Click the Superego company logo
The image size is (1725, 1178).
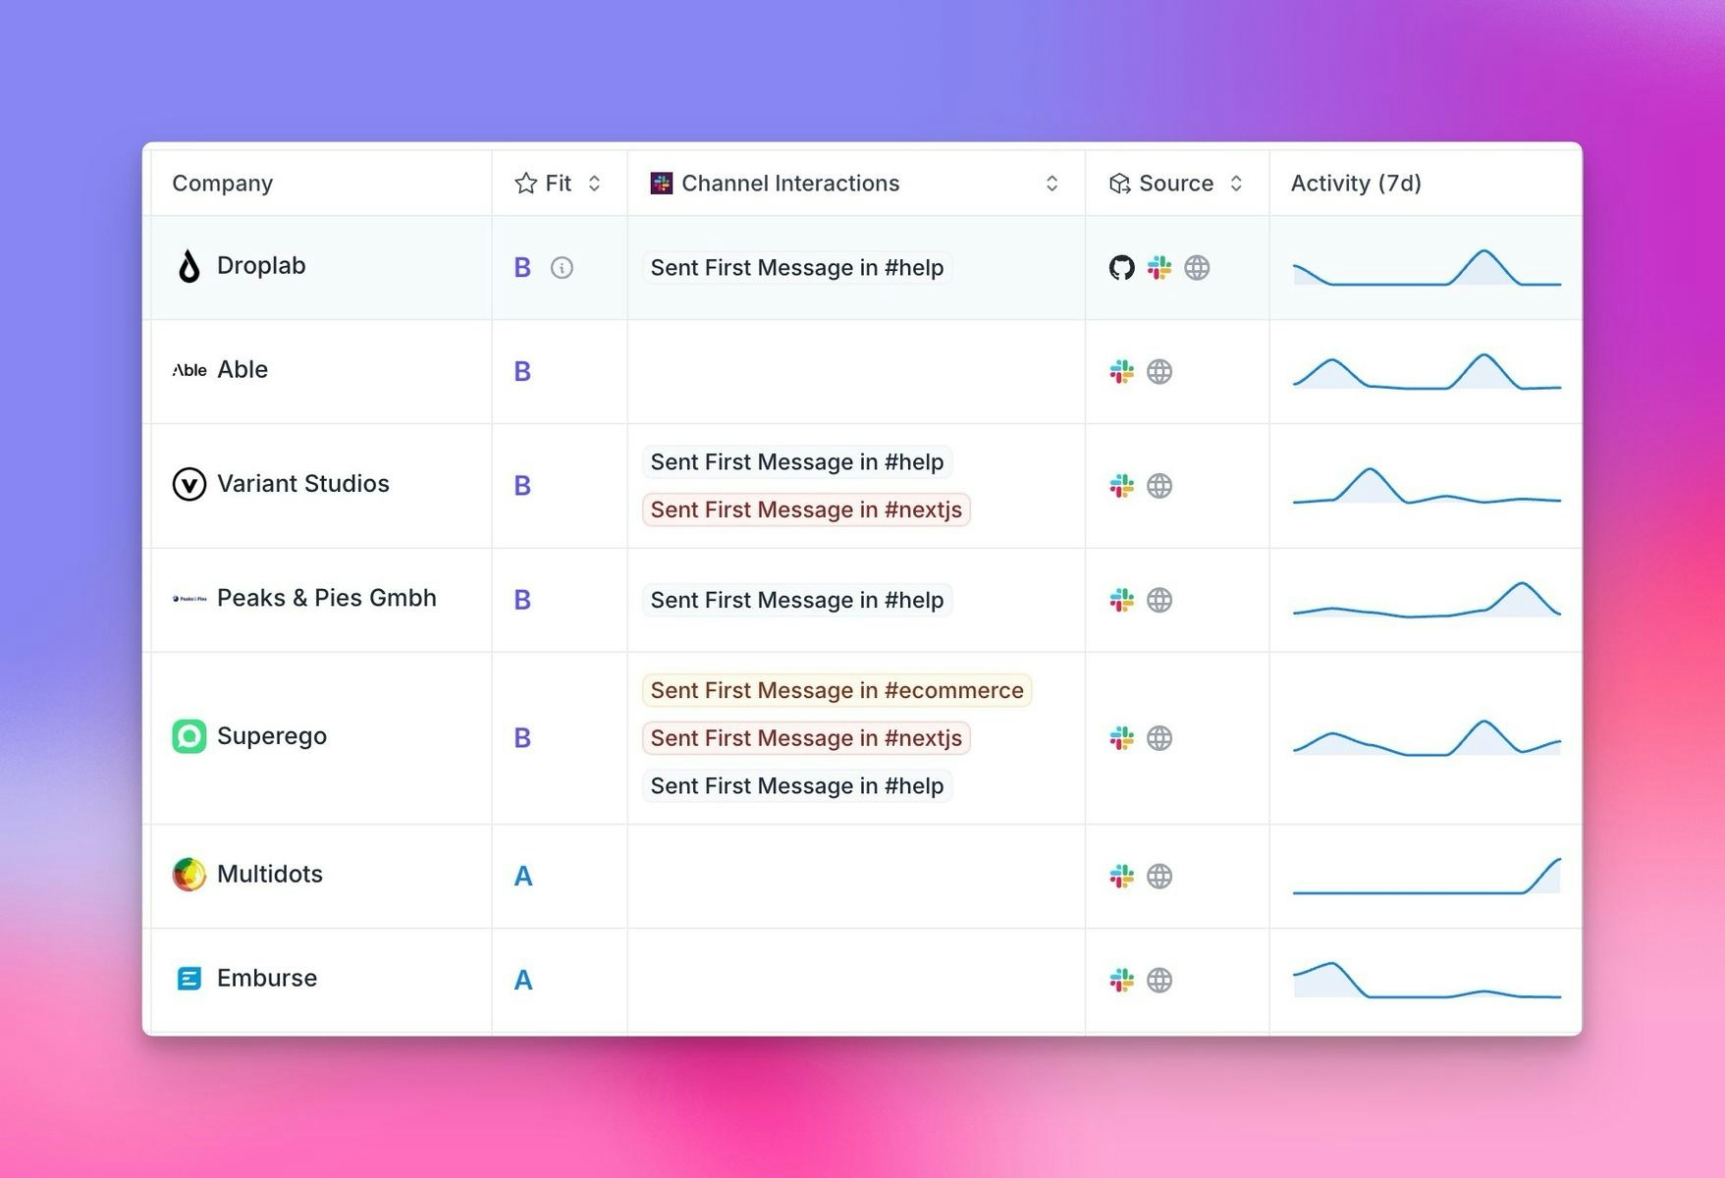[188, 736]
